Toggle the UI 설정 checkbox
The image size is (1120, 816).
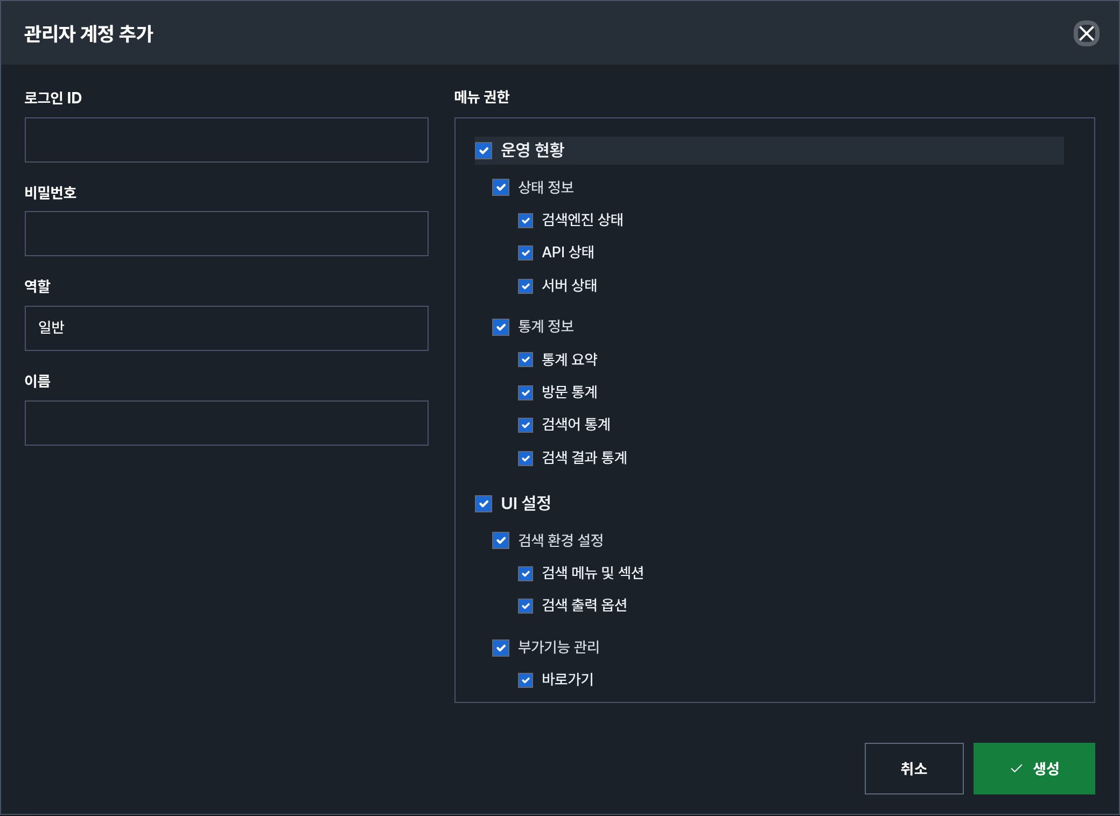point(484,504)
